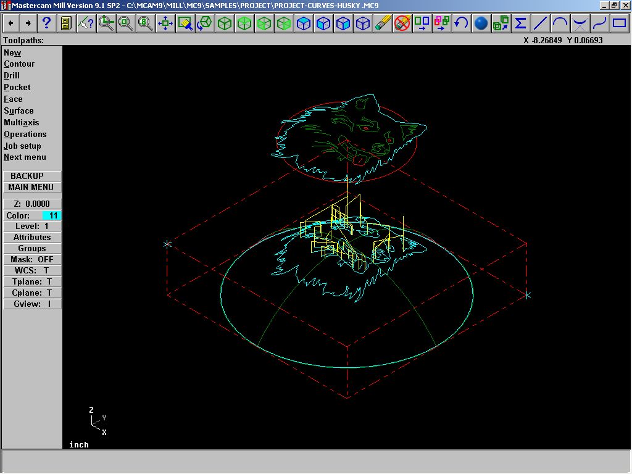This screenshot has height=474, width=632.
Task: Select the Delete eraser pencil tool
Action: (x=383, y=23)
